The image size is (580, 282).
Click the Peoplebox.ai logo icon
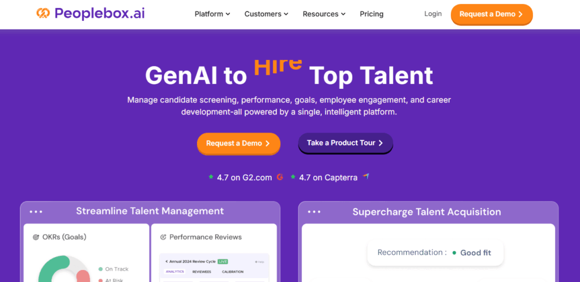tap(43, 13)
